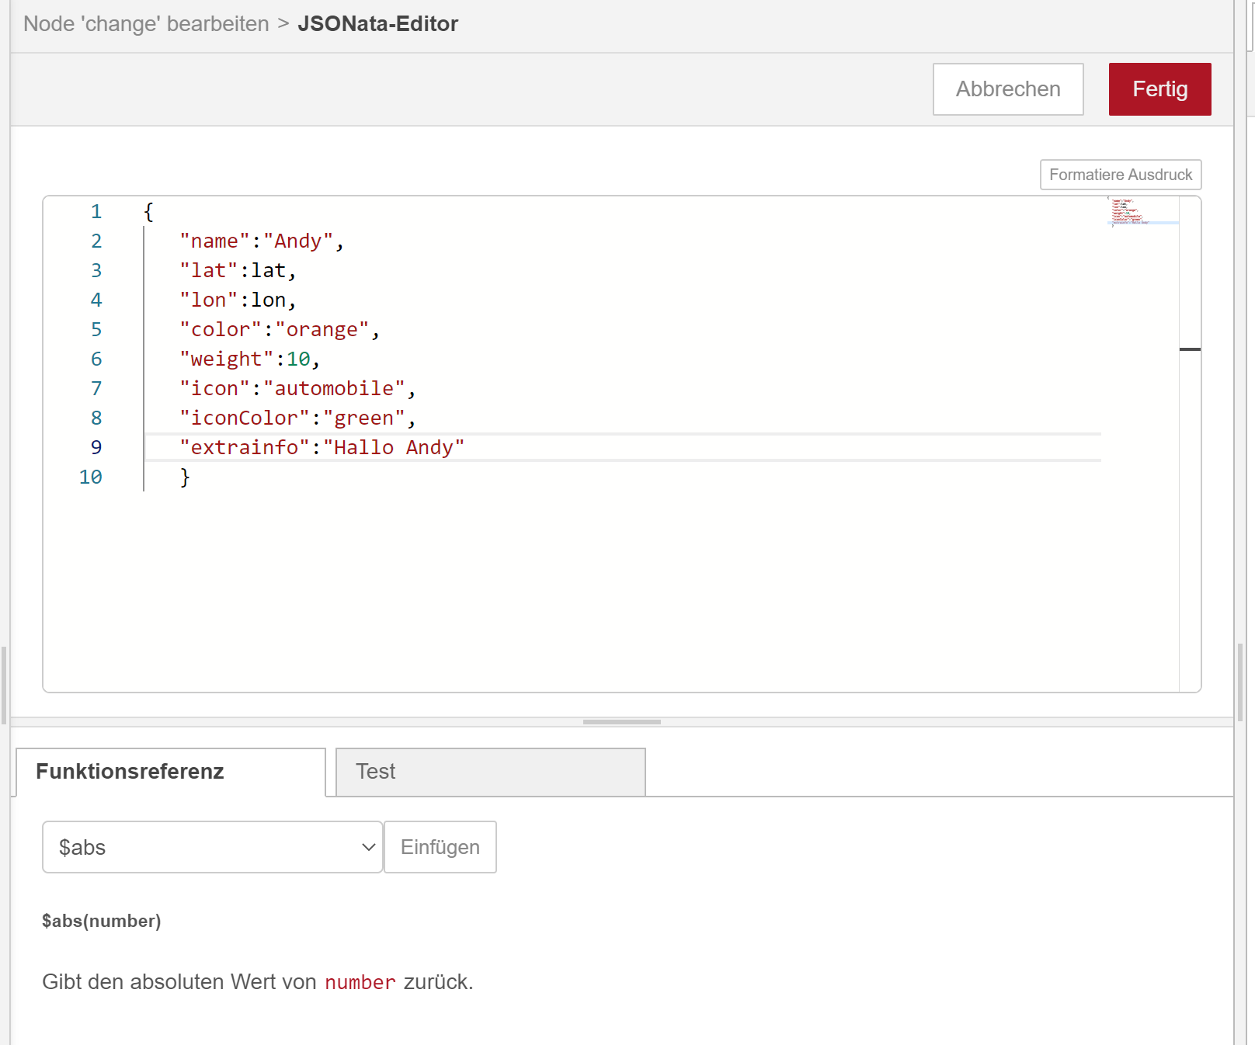Image resolution: width=1255 pixels, height=1045 pixels.
Task: Place cursor on "name":"Andy" line
Action: (x=262, y=241)
